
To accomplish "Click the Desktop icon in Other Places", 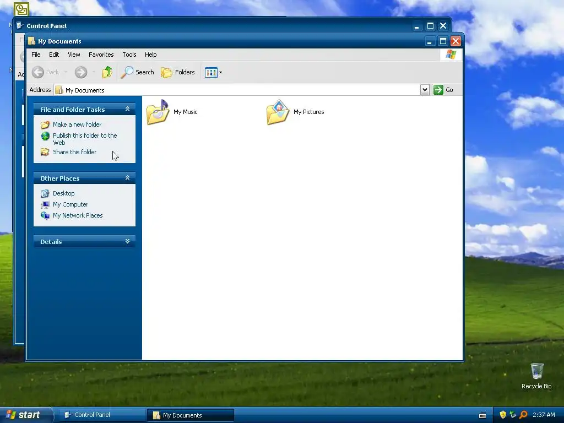I will 45,194.
